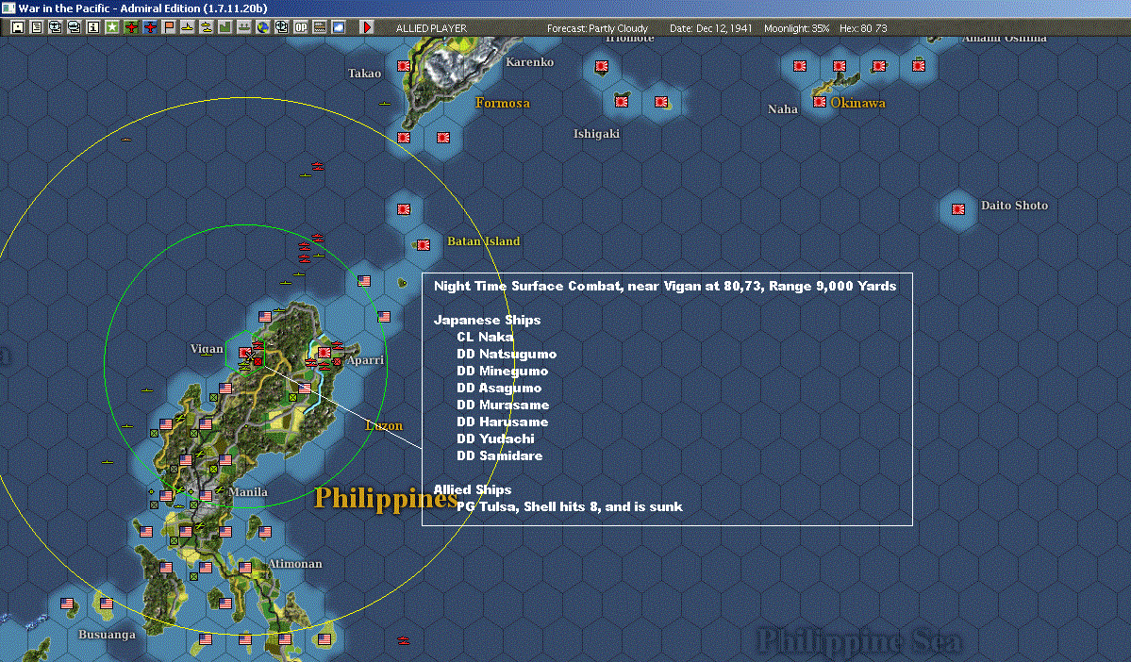Image resolution: width=1131 pixels, height=662 pixels.
Task: Click the orange flag toolbar icon
Action: pos(169,27)
